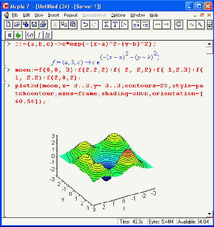Insert Maple input with the Sigma icon
214x227 pixels.
tap(107, 24)
